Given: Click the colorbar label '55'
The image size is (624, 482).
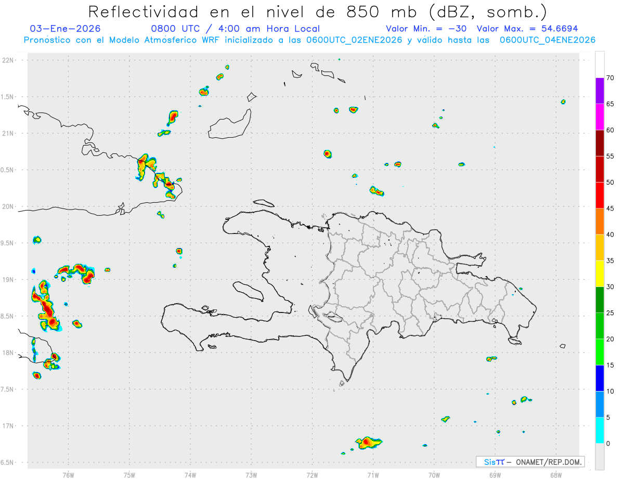Looking at the screenshot, I should [610, 157].
